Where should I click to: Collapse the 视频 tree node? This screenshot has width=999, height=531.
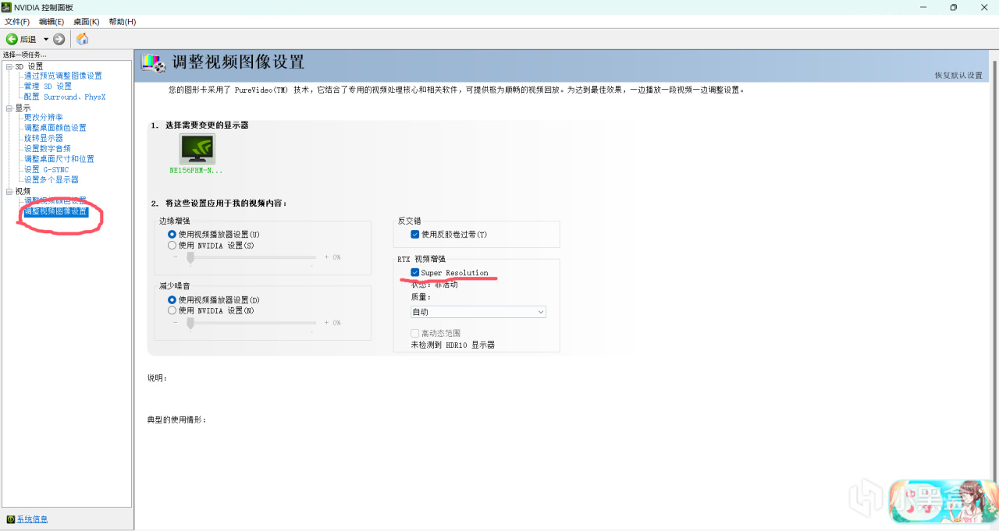(9, 191)
